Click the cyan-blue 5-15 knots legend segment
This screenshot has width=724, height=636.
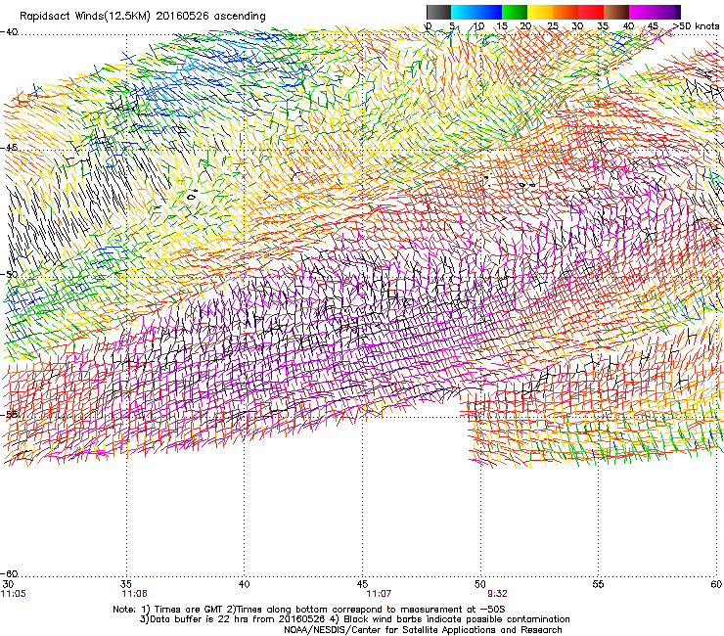tap(476, 12)
